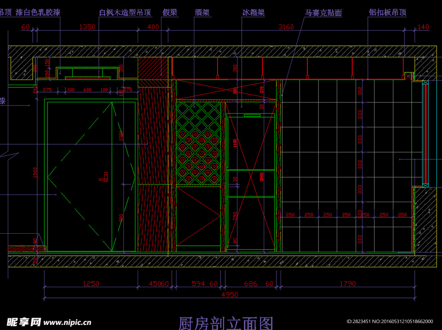
Task: Click the 厨房剖立面图 drawing title
Action: [226, 323]
